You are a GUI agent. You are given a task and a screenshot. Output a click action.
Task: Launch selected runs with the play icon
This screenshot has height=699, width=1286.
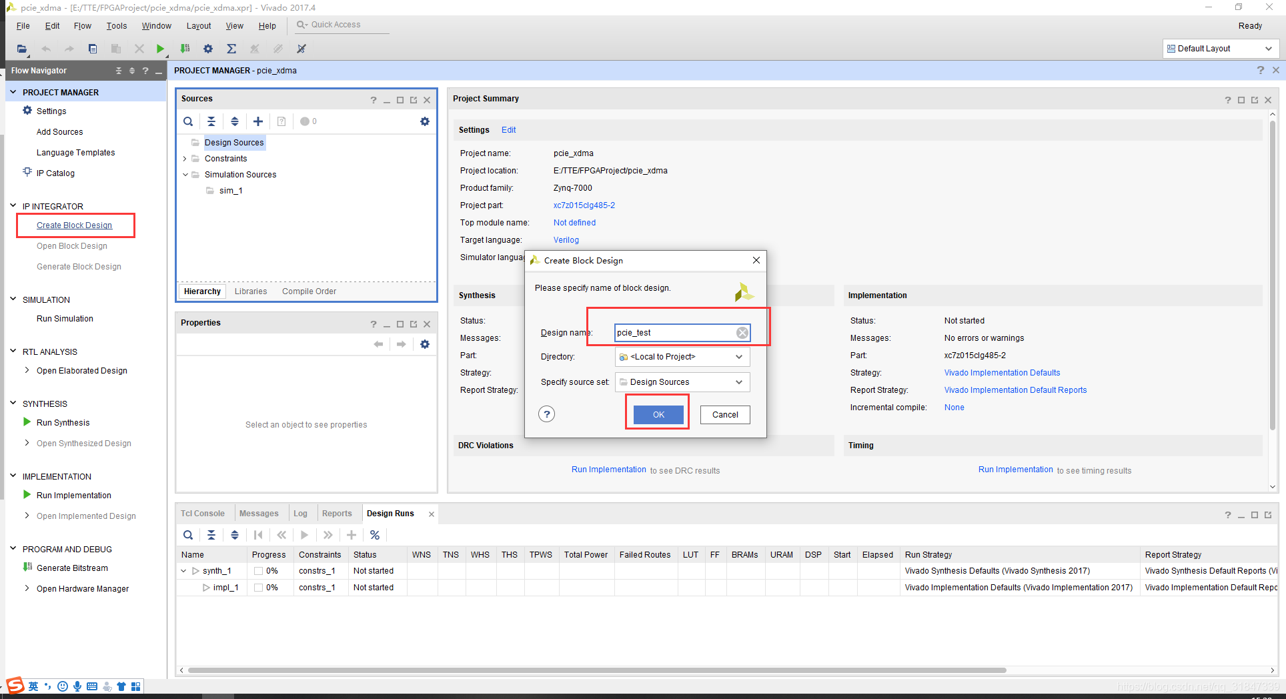tap(305, 535)
